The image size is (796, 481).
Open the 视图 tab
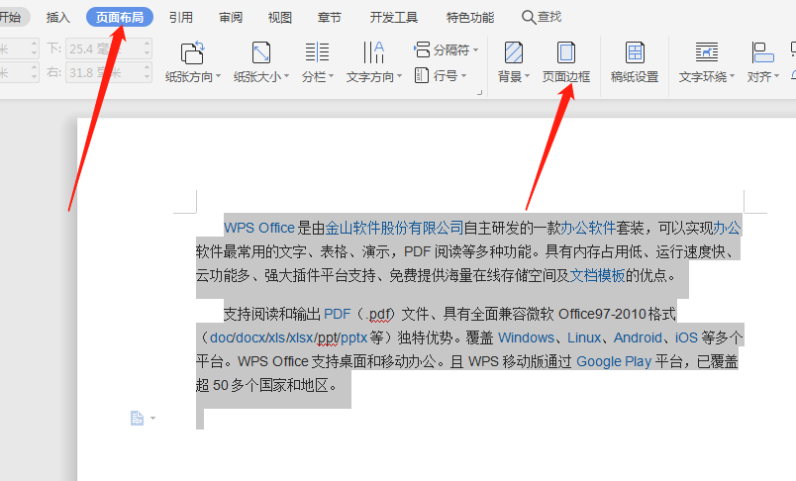[x=280, y=17]
